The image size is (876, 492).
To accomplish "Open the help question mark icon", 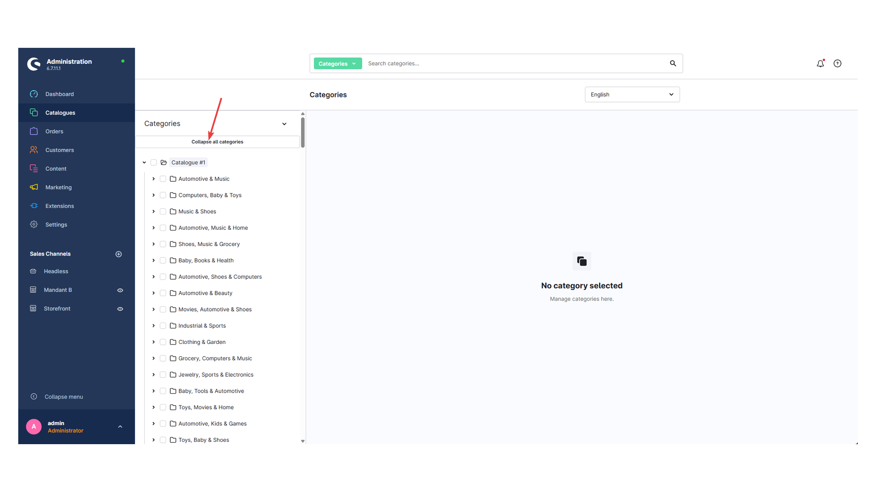I will pyautogui.click(x=837, y=64).
